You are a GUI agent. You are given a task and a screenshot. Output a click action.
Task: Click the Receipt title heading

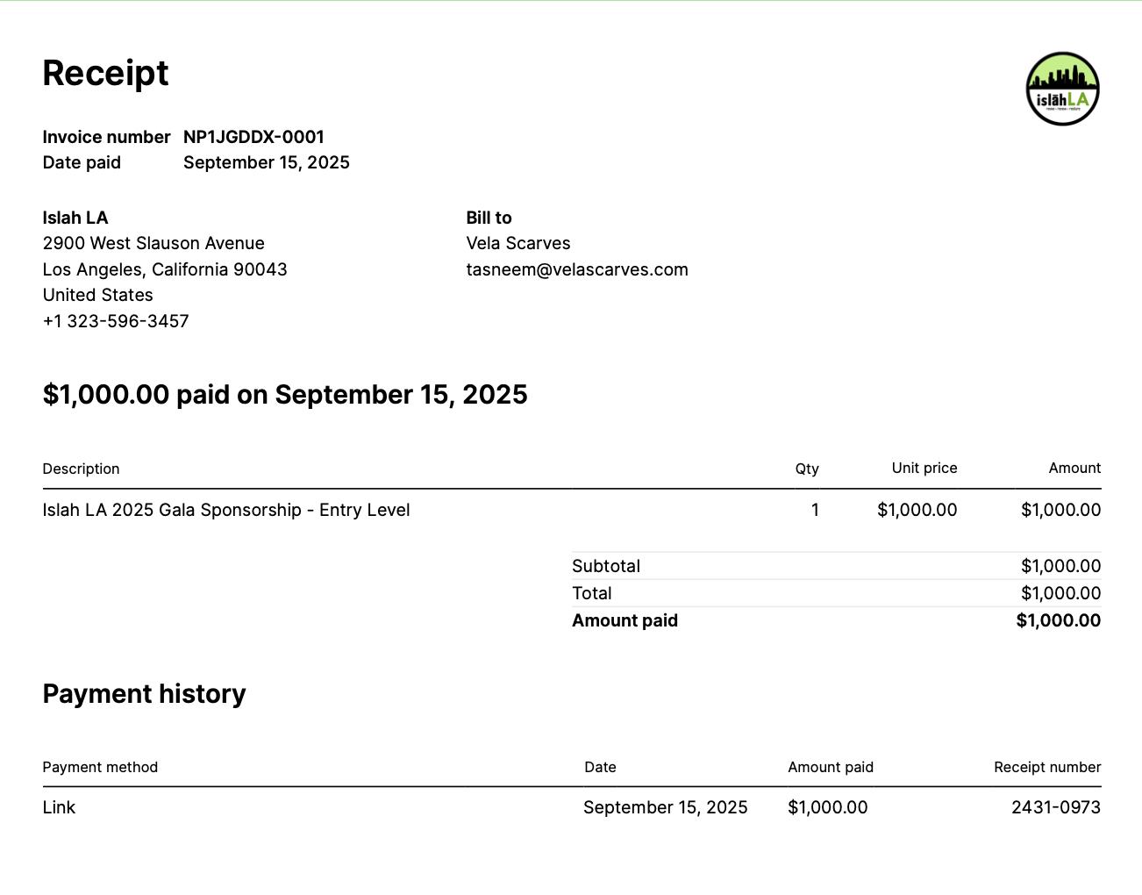(105, 73)
